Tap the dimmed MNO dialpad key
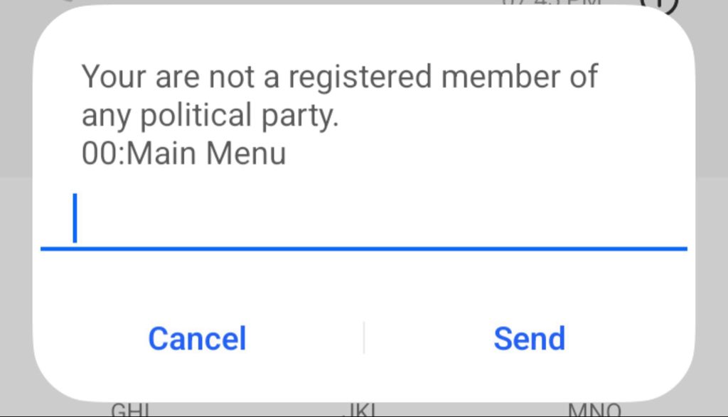728x417 pixels. tap(594, 409)
